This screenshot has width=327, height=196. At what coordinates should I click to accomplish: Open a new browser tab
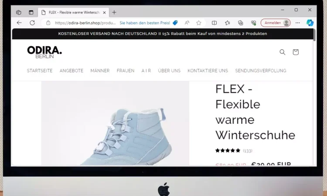[x=114, y=13]
